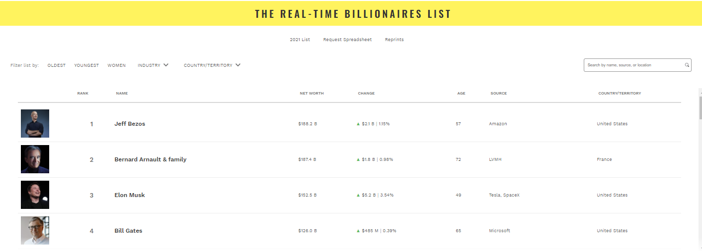Click Bill Gates profile photo
The image size is (702, 251).
tap(35, 230)
